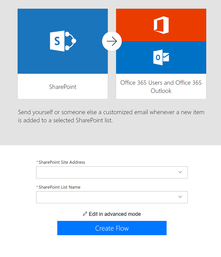Expand the SharePoint List Name chevron
The height and width of the screenshot is (257, 221).
[180, 197]
